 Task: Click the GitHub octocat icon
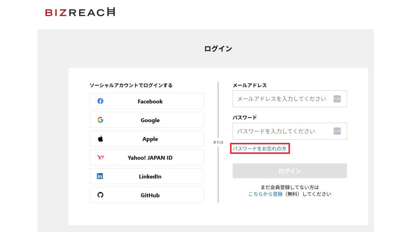(100, 195)
